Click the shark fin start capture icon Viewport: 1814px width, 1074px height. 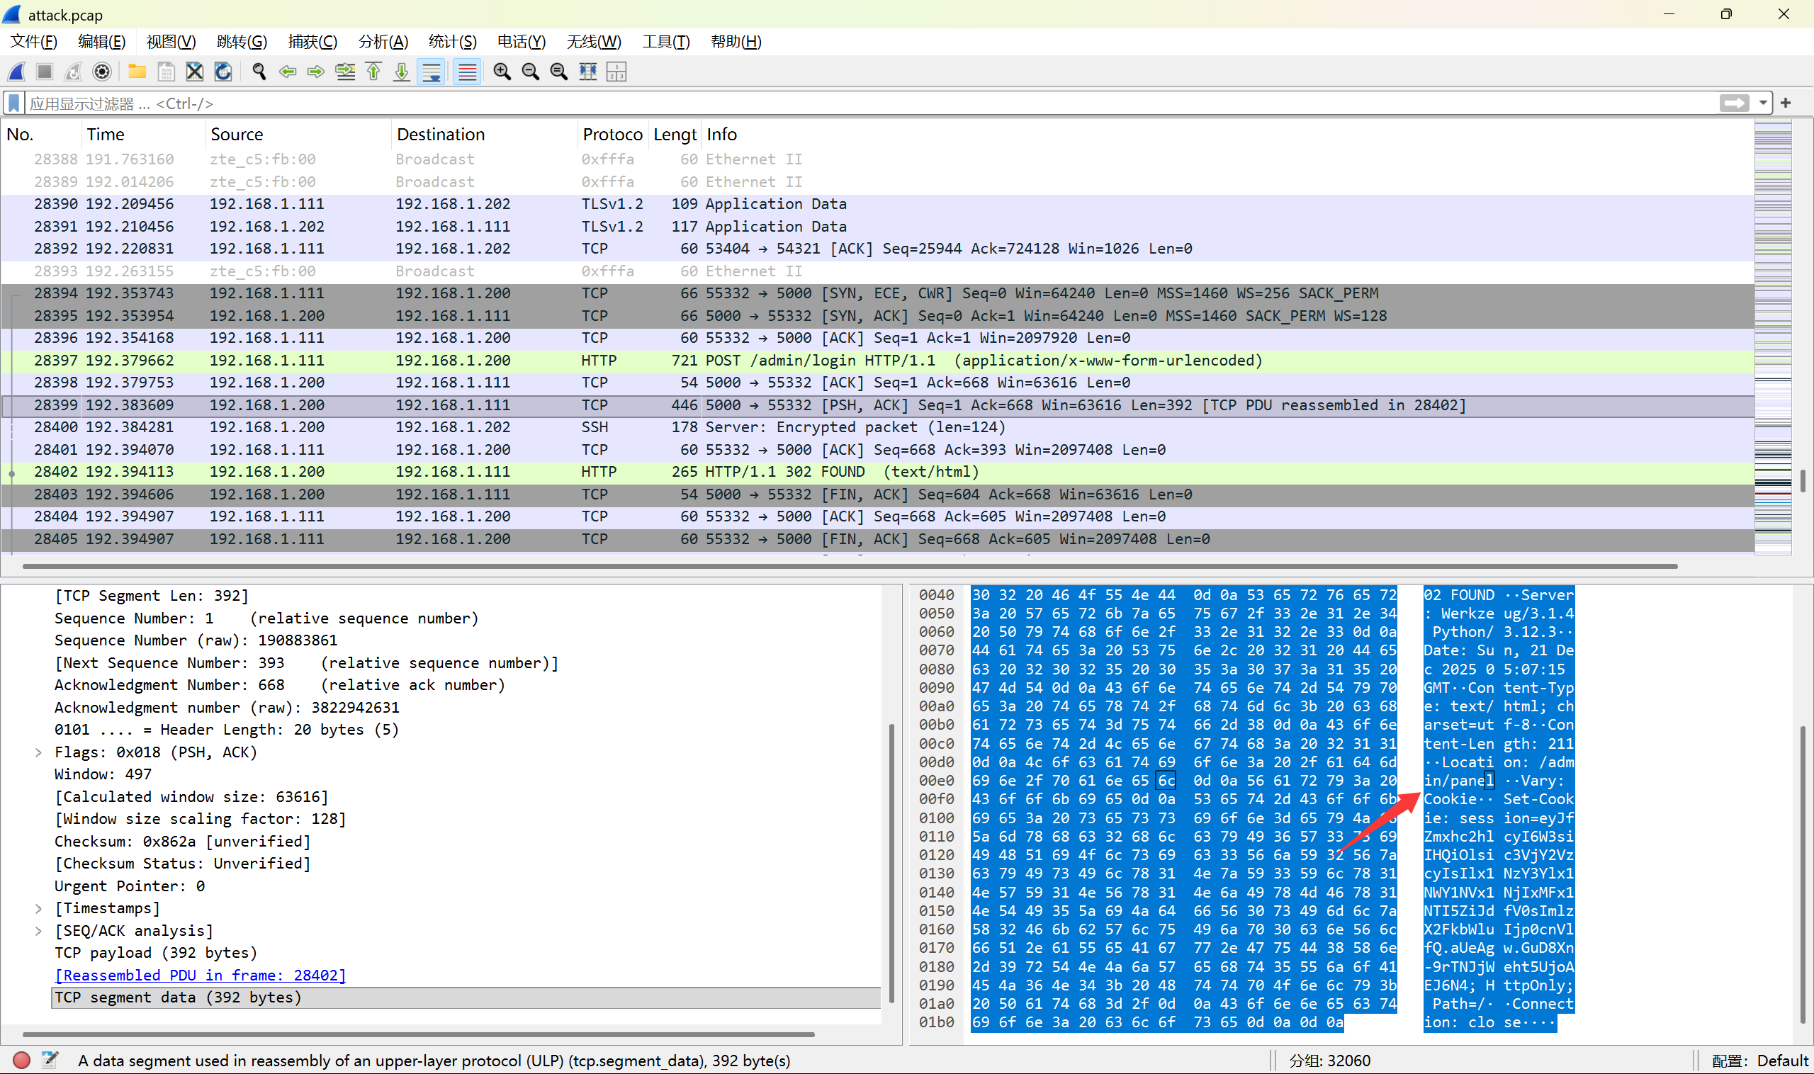(16, 72)
